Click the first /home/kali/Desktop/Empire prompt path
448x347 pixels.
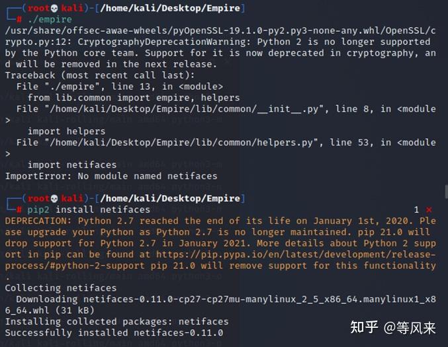tap(170, 9)
